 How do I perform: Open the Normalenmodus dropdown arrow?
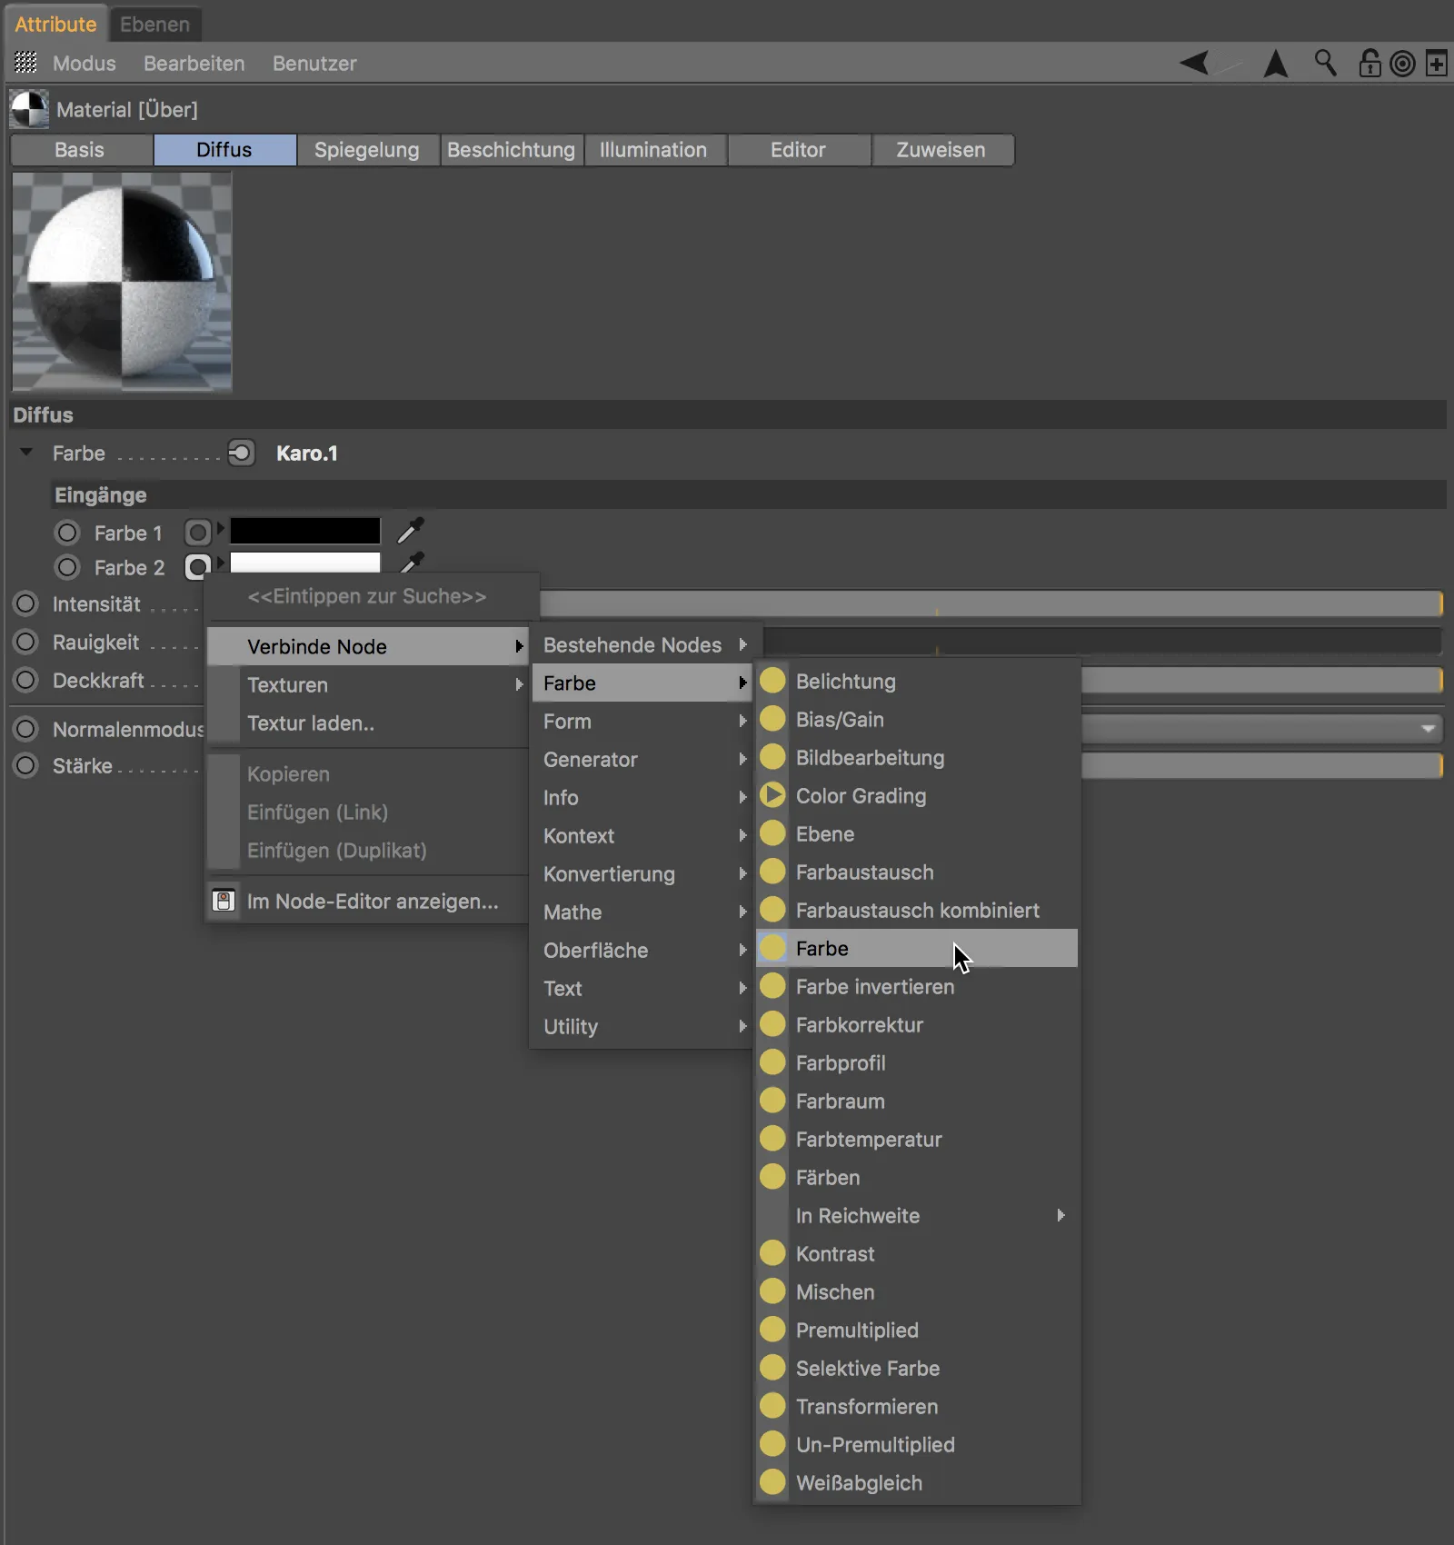coord(1428,728)
